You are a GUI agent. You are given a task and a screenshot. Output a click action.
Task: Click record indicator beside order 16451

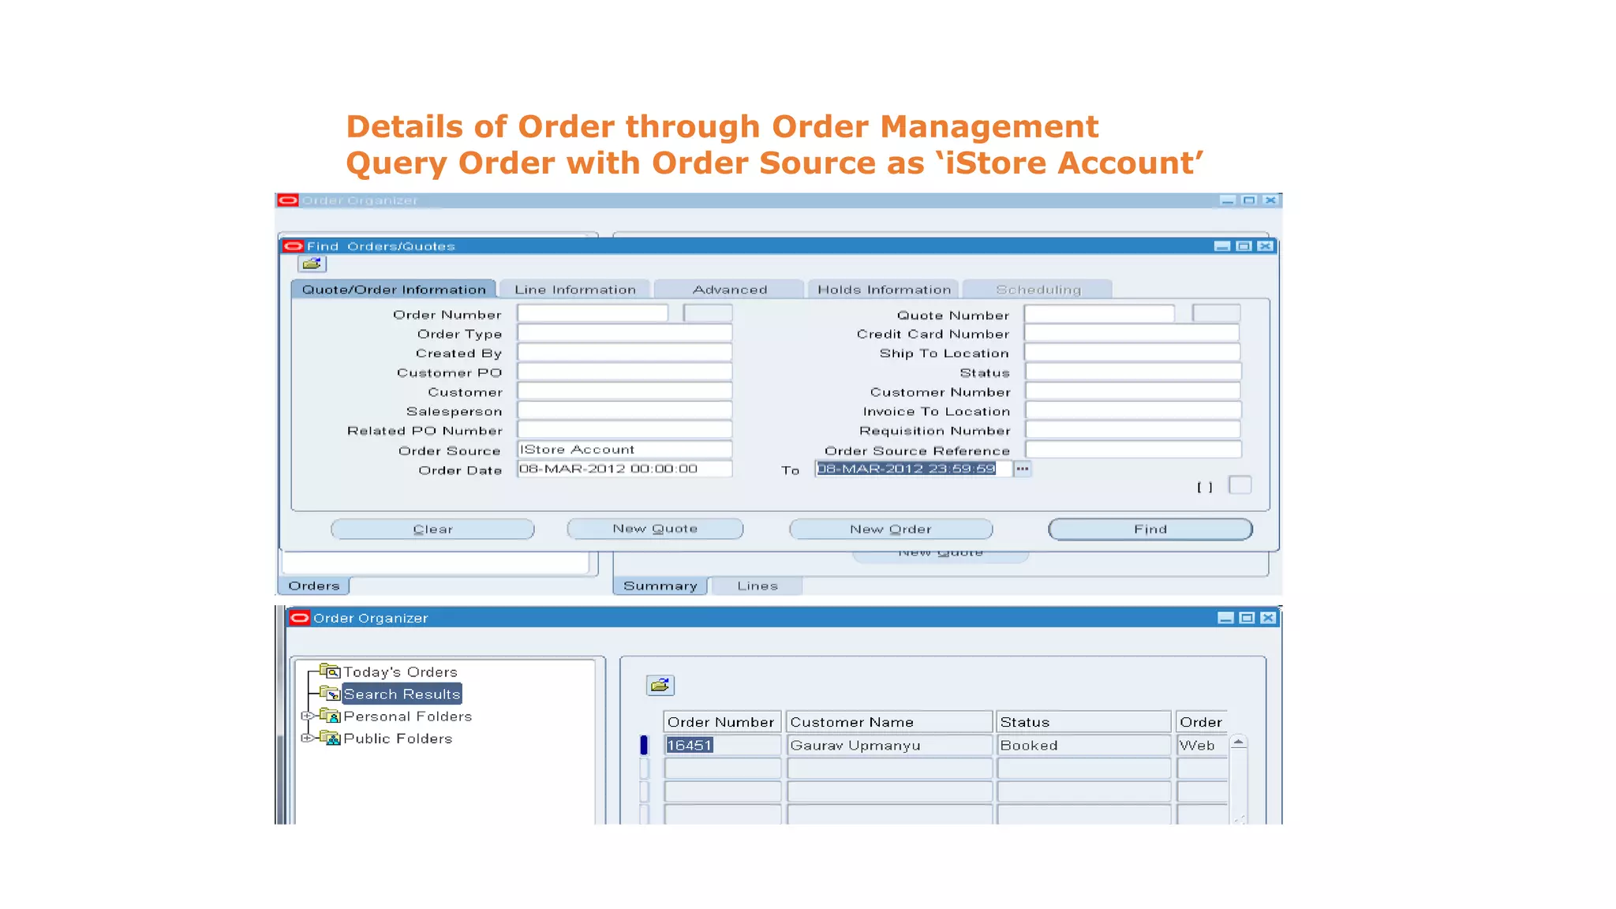644,745
